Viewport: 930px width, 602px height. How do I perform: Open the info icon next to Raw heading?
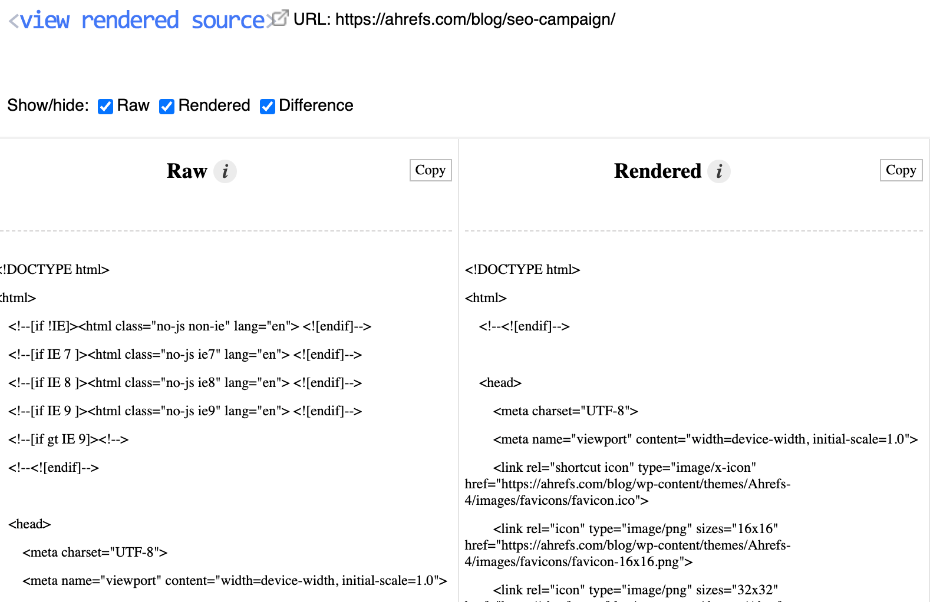pyautogui.click(x=225, y=171)
